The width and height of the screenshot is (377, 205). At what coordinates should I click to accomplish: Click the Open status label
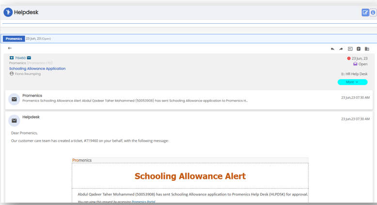(363, 64)
